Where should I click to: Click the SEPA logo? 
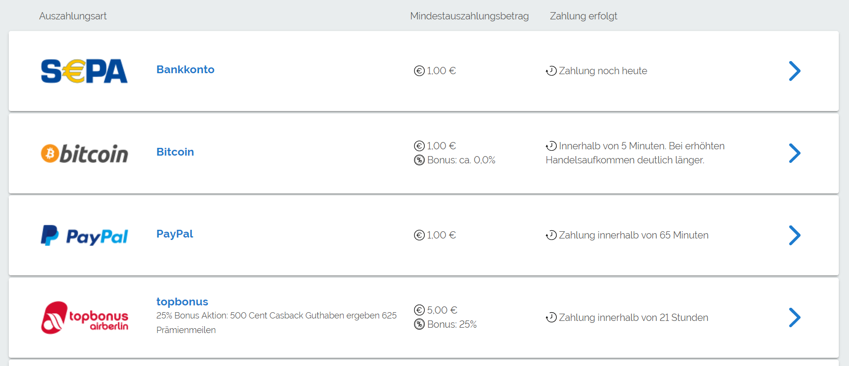(84, 71)
